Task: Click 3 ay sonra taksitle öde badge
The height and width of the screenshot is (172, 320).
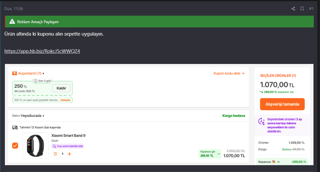Action: click(x=67, y=146)
